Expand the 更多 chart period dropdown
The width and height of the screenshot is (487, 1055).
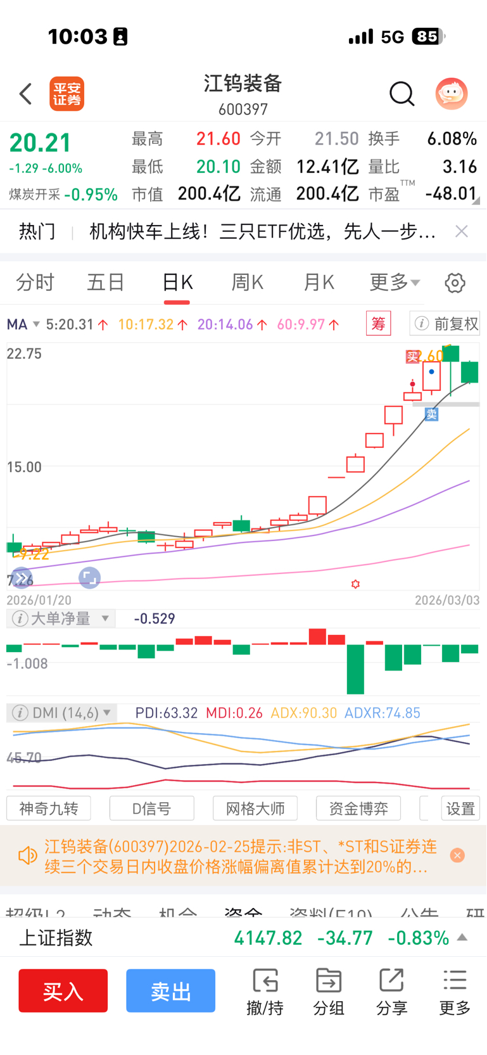coord(395,282)
